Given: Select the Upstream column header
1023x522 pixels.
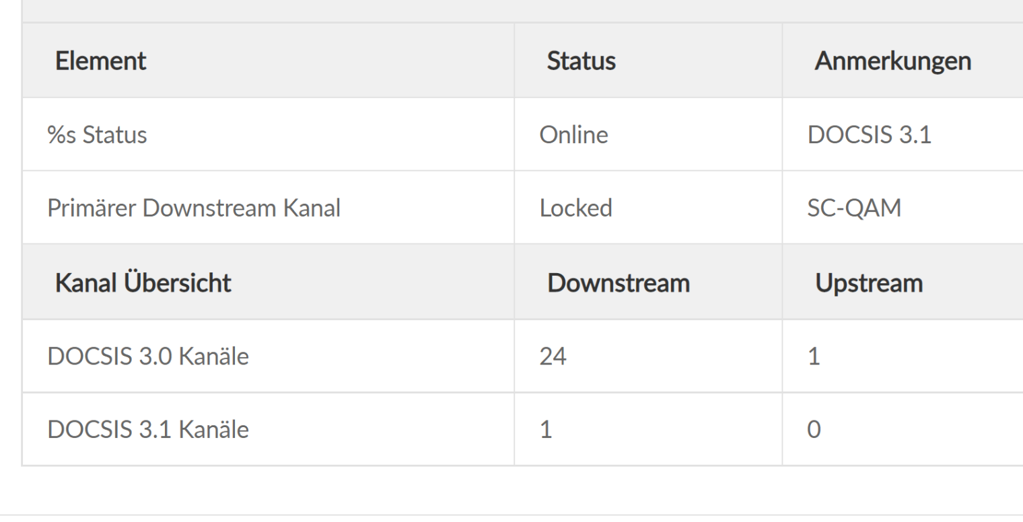Looking at the screenshot, I should 868,283.
